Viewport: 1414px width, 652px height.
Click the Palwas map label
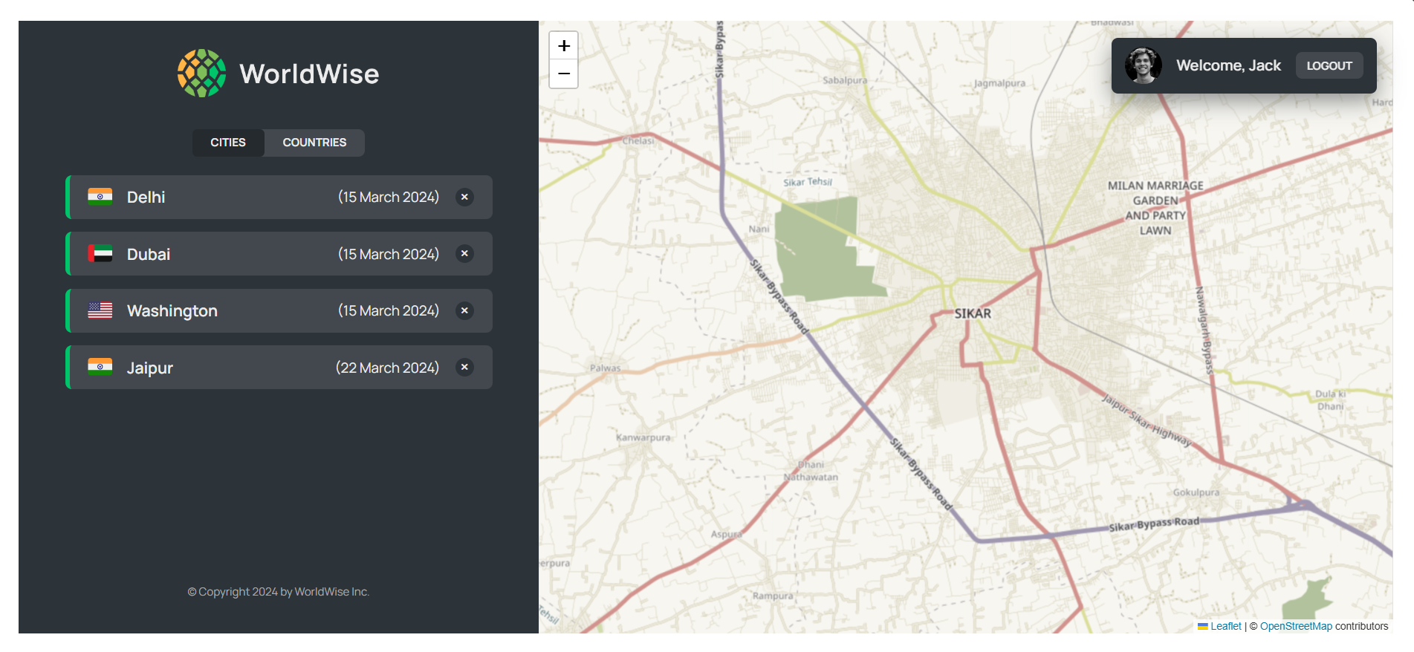click(x=606, y=368)
